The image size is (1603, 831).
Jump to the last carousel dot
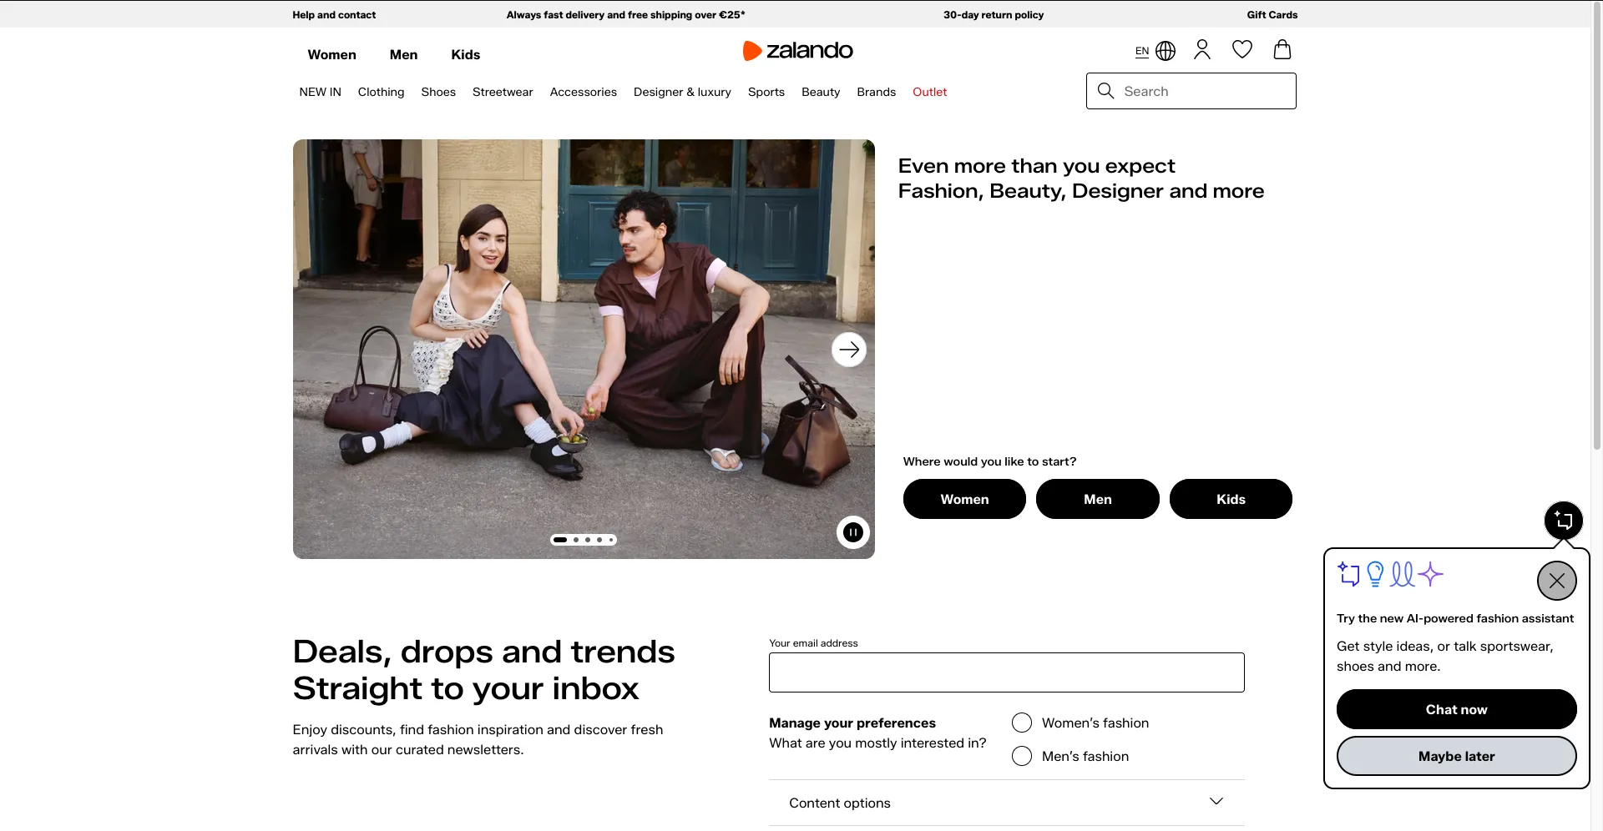[x=611, y=540]
